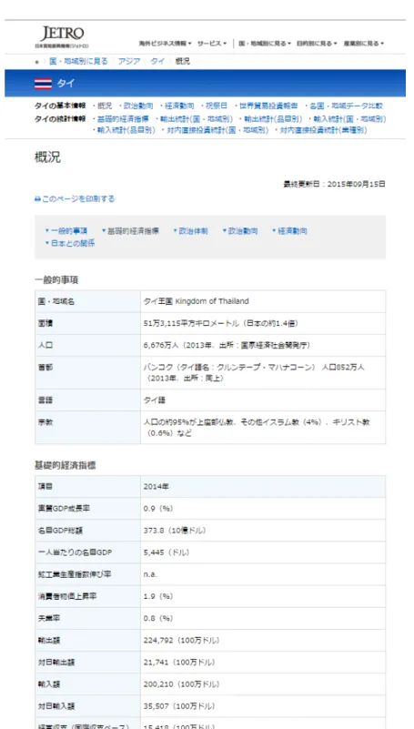Click the Thailand flag icon in banner

click(43, 83)
